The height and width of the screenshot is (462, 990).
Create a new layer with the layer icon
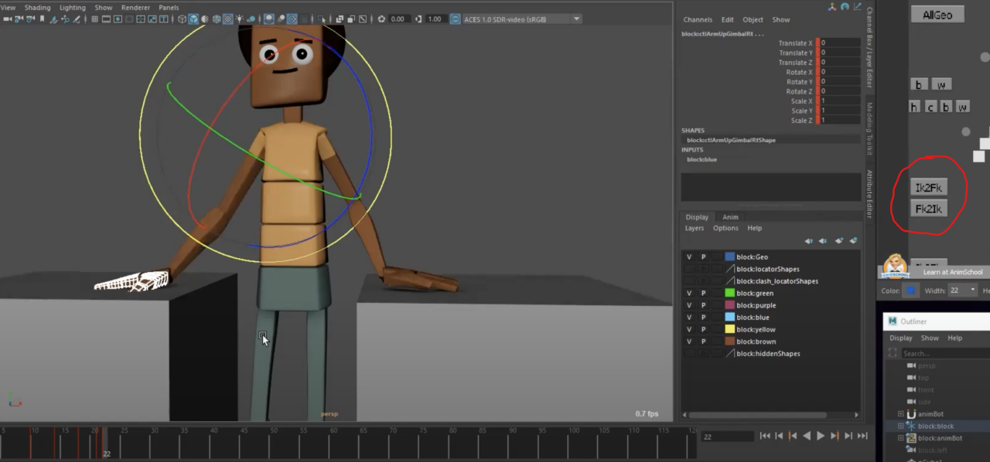click(840, 240)
